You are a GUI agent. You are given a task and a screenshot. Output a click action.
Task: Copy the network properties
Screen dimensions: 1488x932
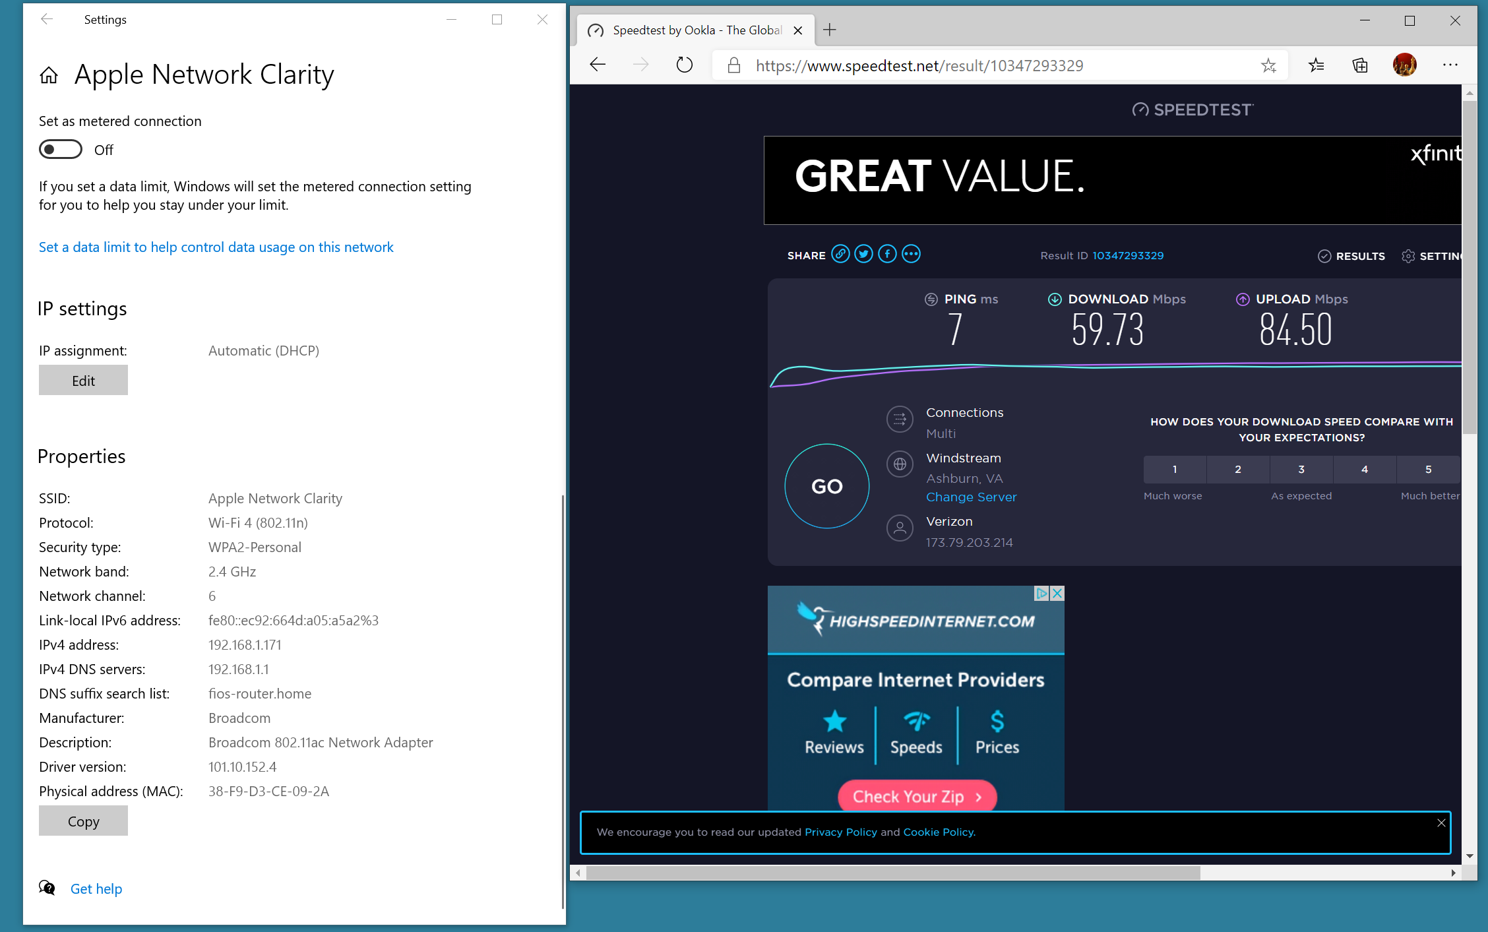tap(83, 821)
